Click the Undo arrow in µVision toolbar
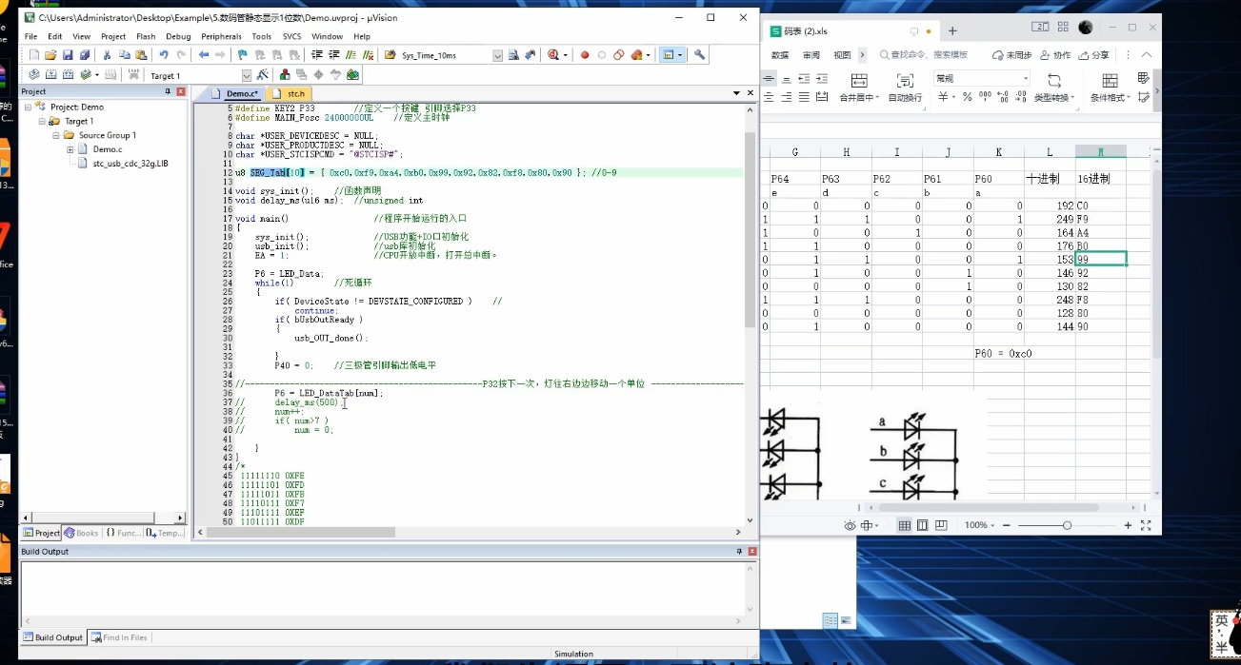1241x665 pixels. coord(164,55)
